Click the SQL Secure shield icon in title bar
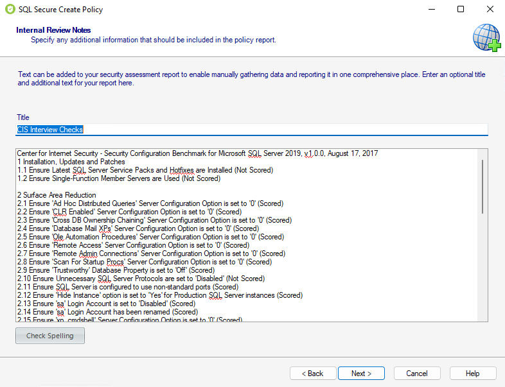This screenshot has width=505, height=387. point(9,10)
